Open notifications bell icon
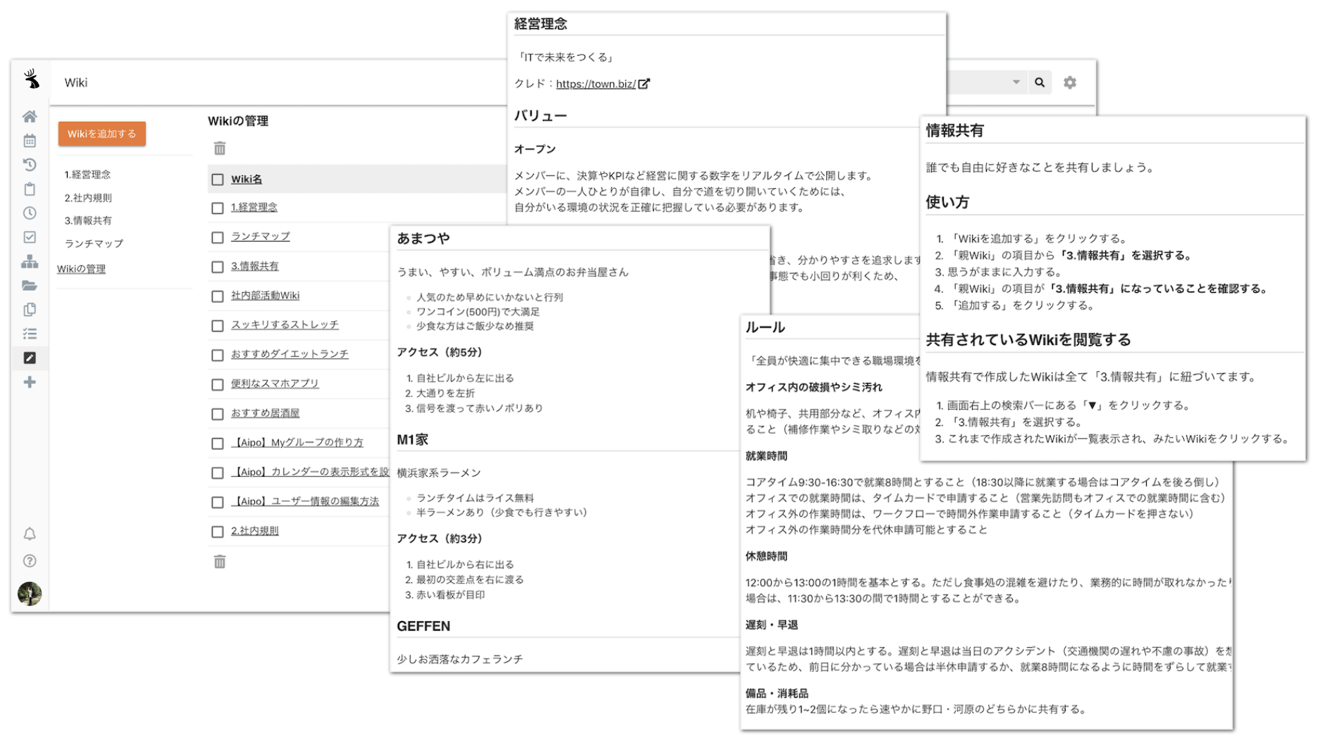 [30, 534]
